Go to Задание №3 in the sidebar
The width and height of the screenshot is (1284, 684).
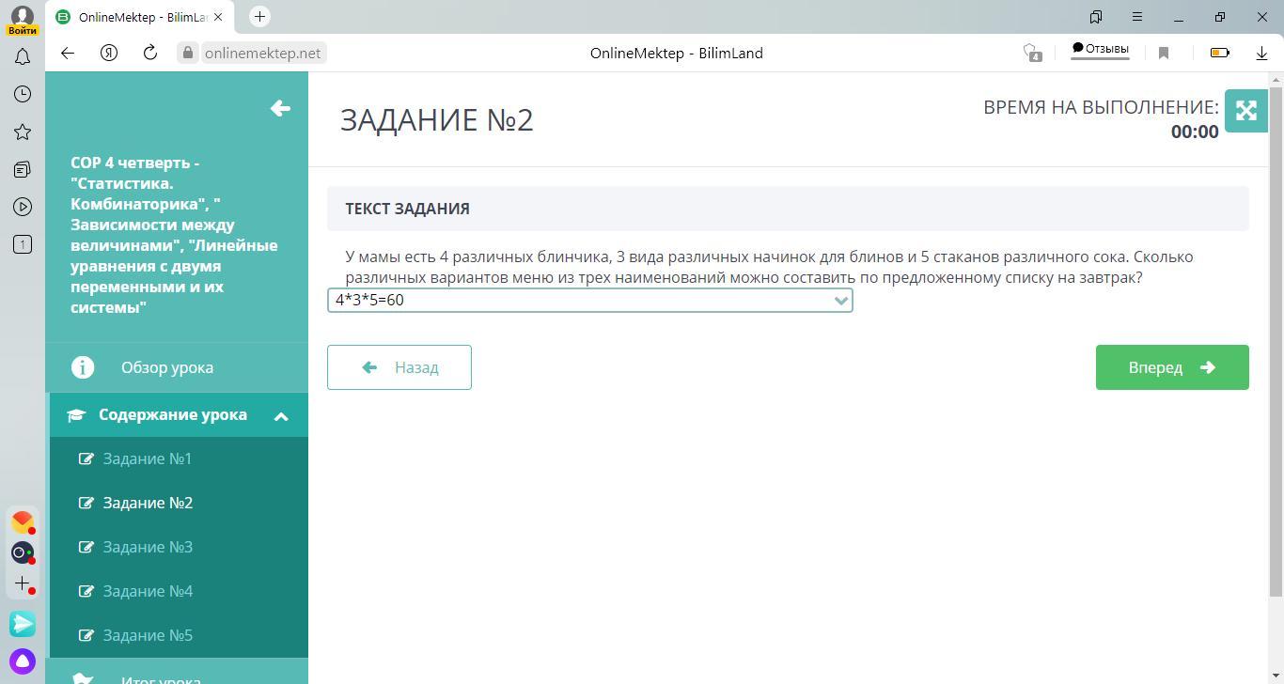pyautogui.click(x=148, y=547)
